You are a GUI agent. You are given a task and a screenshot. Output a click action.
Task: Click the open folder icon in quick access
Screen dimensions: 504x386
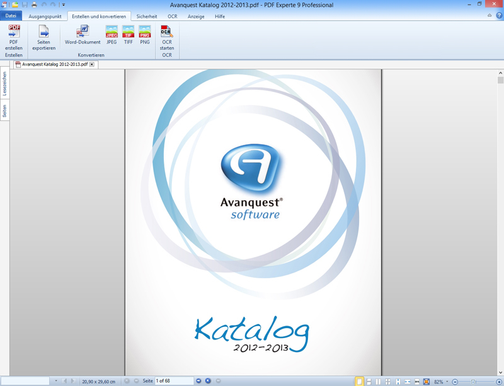[x=15, y=4]
